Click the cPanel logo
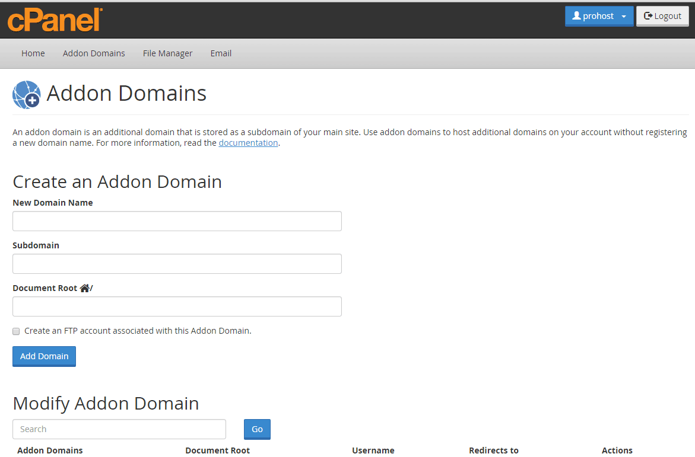Screen dimensions: 695x457 tap(55, 20)
